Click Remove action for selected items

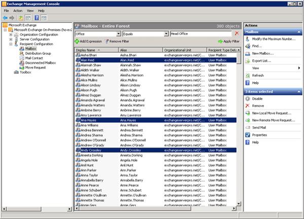258,105
